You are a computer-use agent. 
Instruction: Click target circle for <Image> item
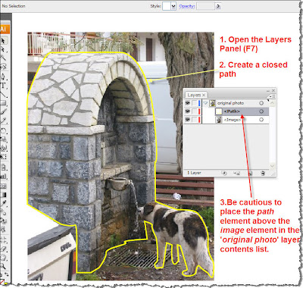(261, 120)
